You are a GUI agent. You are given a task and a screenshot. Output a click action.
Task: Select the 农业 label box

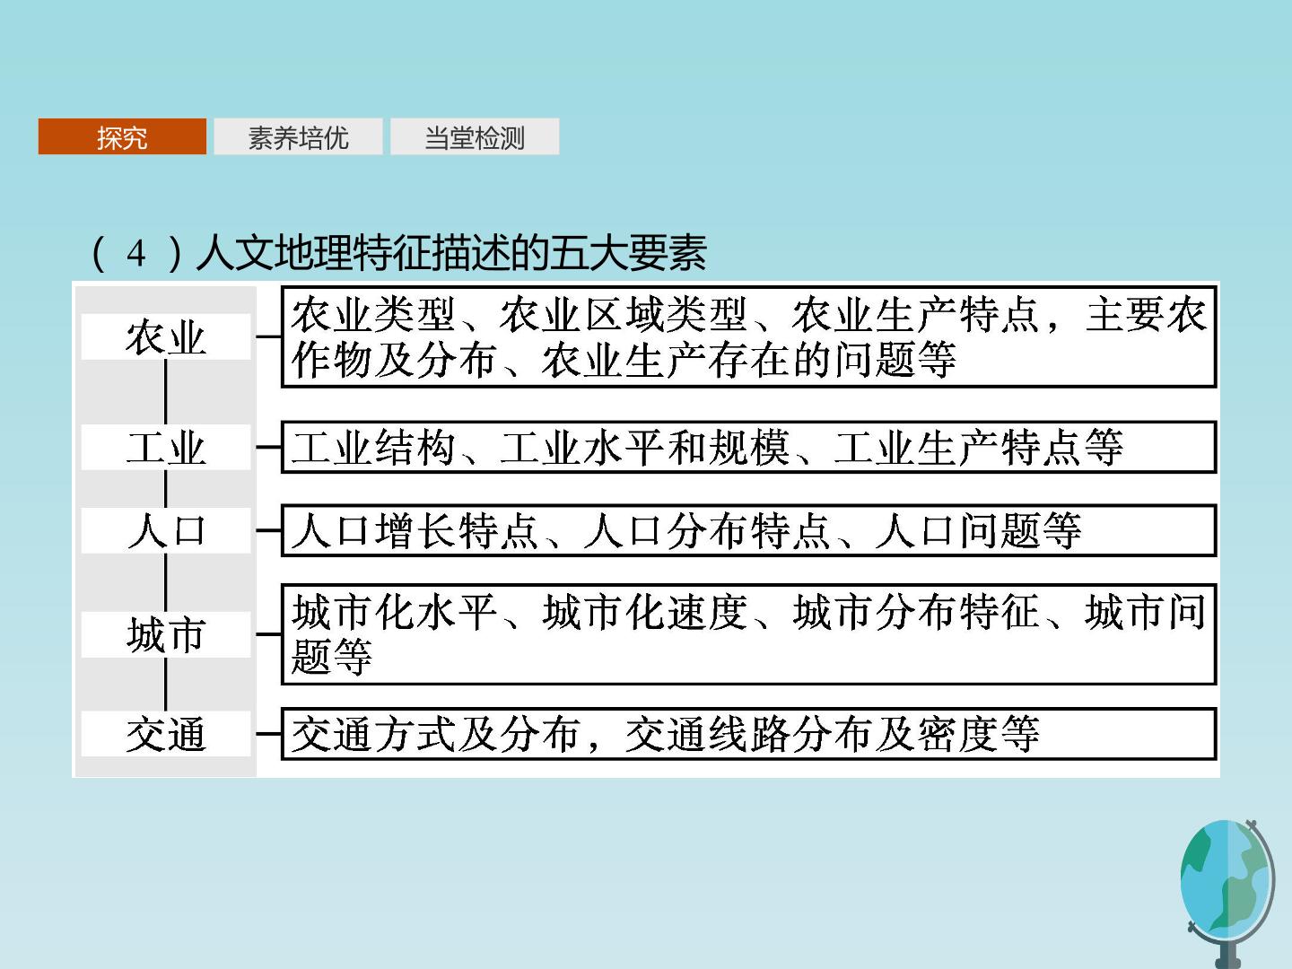[x=166, y=337]
